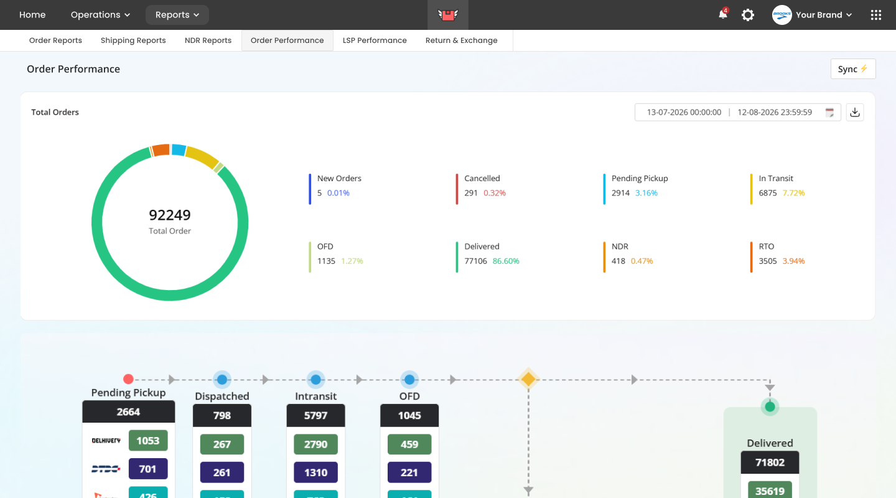Switch to the Order Reports tab
This screenshot has height=498, width=896.
point(55,40)
